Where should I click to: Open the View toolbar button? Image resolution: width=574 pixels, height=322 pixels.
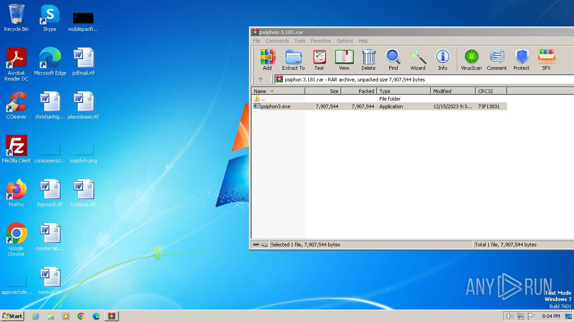click(x=344, y=60)
